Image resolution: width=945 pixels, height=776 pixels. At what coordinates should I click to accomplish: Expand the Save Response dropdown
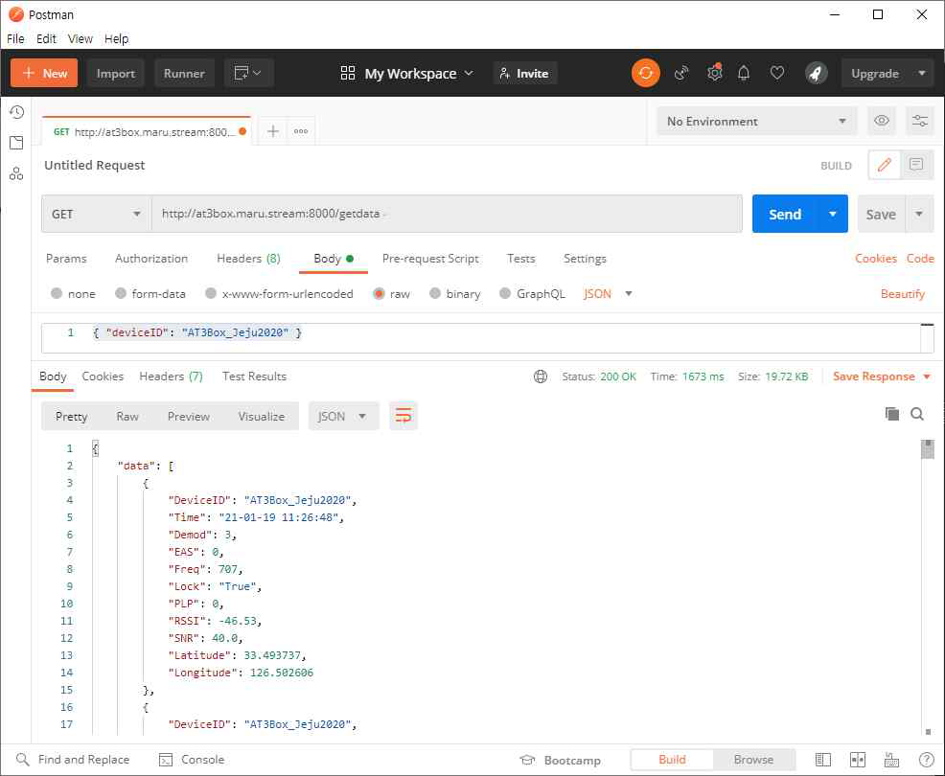pos(927,377)
